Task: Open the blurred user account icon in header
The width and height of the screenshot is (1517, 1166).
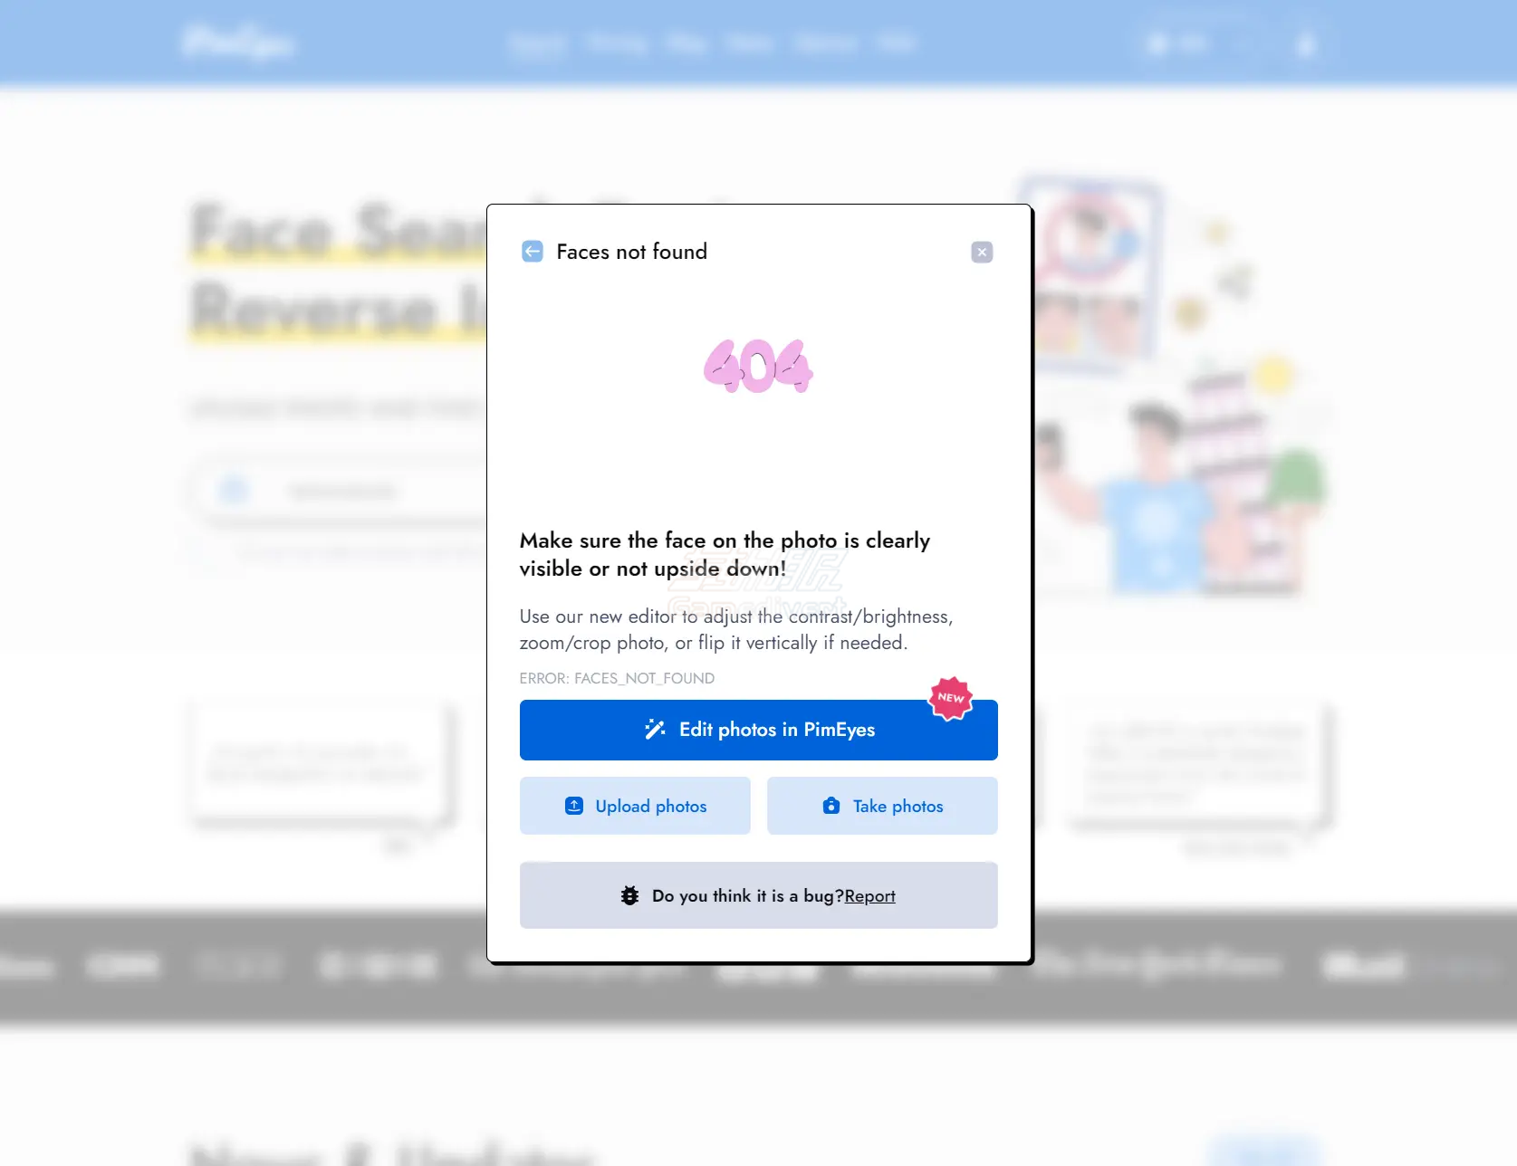Action: (x=1306, y=43)
